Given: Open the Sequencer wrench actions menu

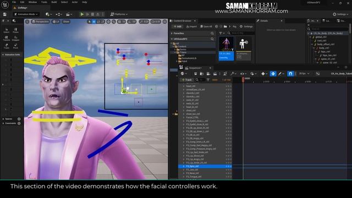Looking at the screenshot, I should (x=233, y=74).
